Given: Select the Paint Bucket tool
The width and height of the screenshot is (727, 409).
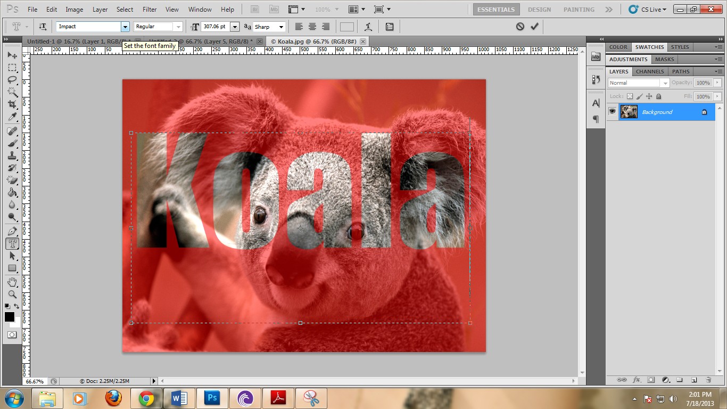Looking at the screenshot, I should point(12,192).
